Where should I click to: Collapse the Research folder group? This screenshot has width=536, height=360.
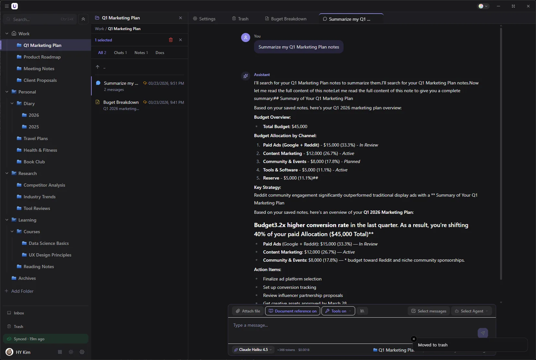7,173
